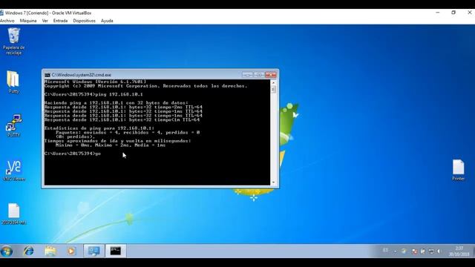The height and width of the screenshot is (267, 475).
Task: Open the Dispositivos menu
Action: (84, 21)
